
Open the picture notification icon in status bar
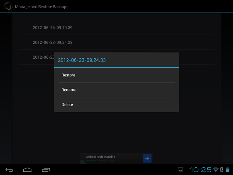(x=180, y=170)
